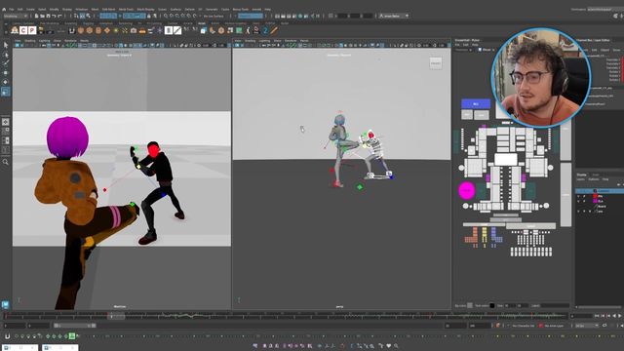Open left viewport Shading menu
The image size is (624, 351).
click(30, 41)
